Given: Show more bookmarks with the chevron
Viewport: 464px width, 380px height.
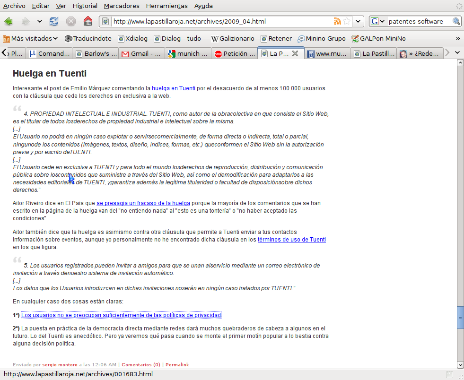Looking at the screenshot, I should pos(458,38).
